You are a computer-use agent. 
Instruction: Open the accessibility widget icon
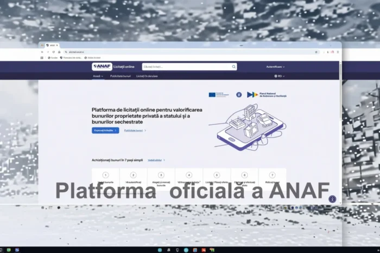pyautogui.click(x=332, y=199)
